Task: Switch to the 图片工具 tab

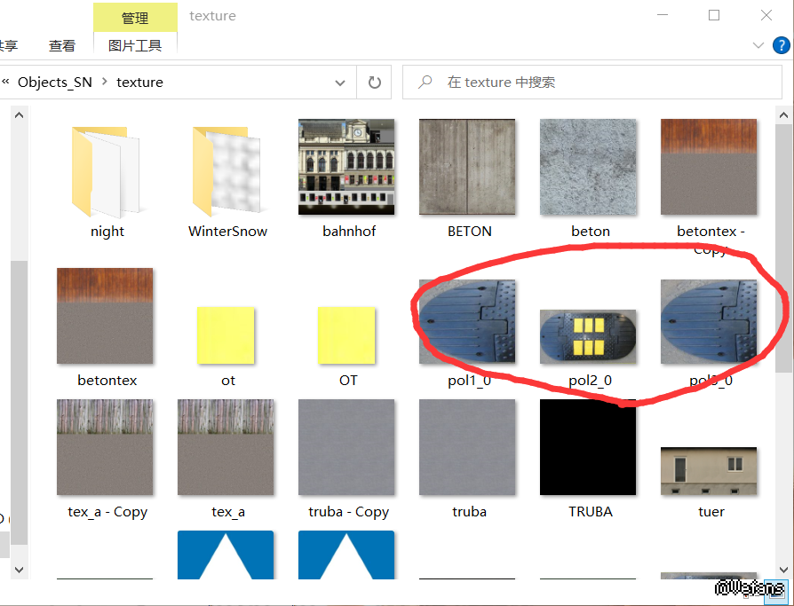Action: pyautogui.click(x=135, y=45)
